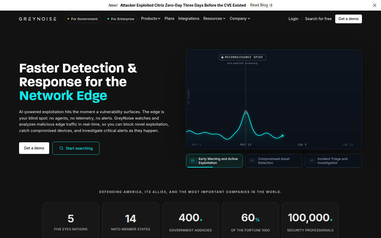Click the 'JUN 9' axis label
Image resolution: width=381 pixels, height=238 pixels.
click(302, 145)
